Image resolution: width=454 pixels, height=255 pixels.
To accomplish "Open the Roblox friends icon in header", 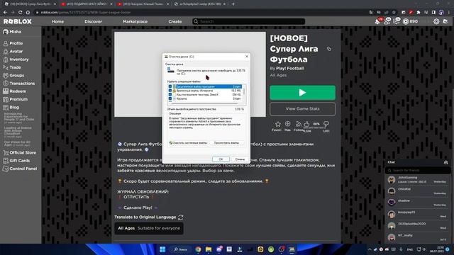I will 387,21.
